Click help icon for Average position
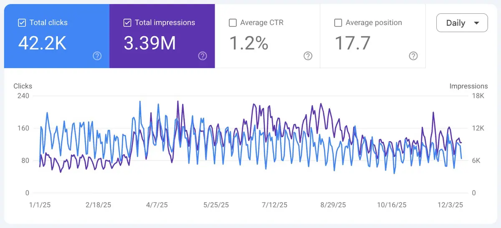The width and height of the screenshot is (501, 228). (413, 56)
